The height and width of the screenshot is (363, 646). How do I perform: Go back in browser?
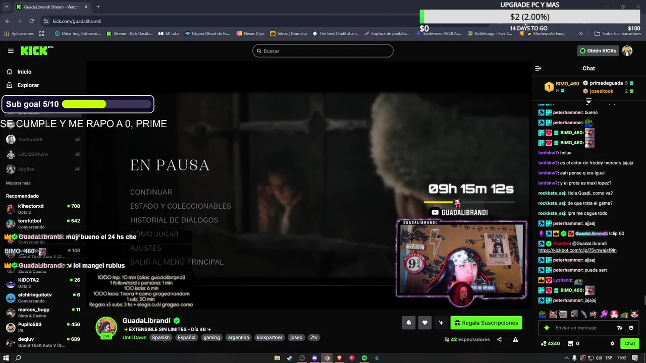coord(7,21)
